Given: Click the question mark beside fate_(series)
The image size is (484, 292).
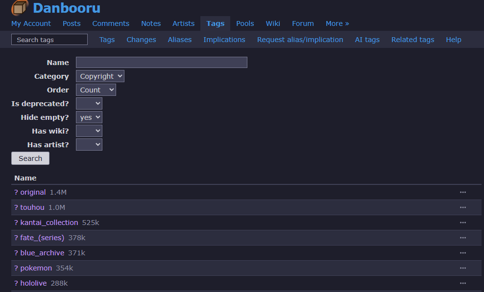Looking at the screenshot, I should click(x=16, y=238).
